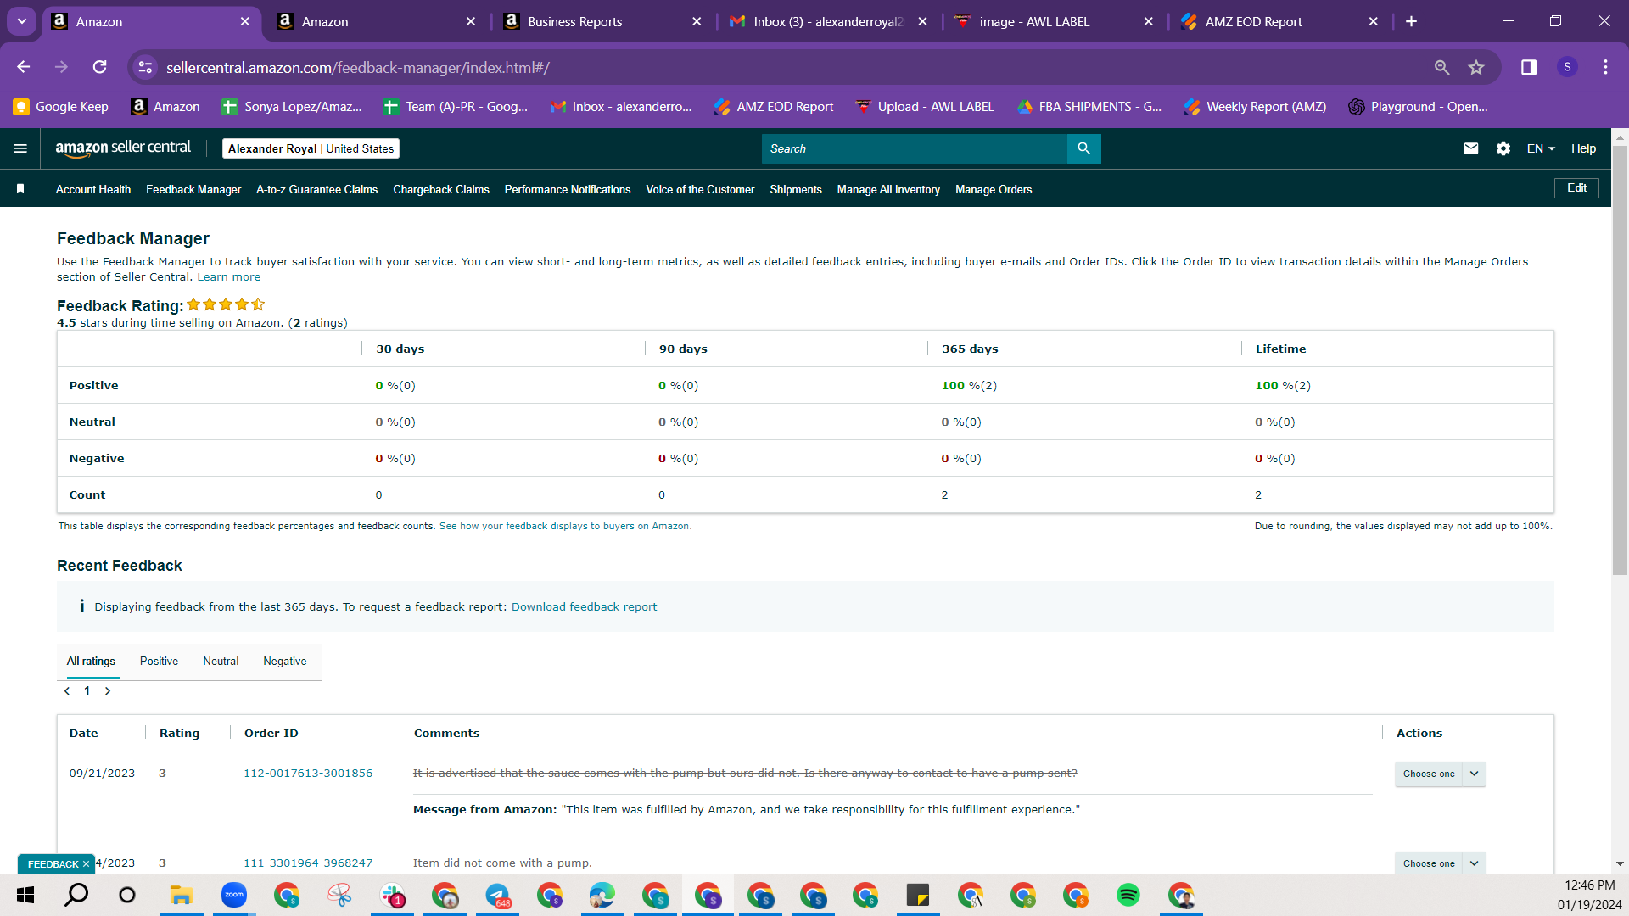The height and width of the screenshot is (916, 1629).
Task: Open the Google Keep bookmark
Action: click(x=61, y=107)
